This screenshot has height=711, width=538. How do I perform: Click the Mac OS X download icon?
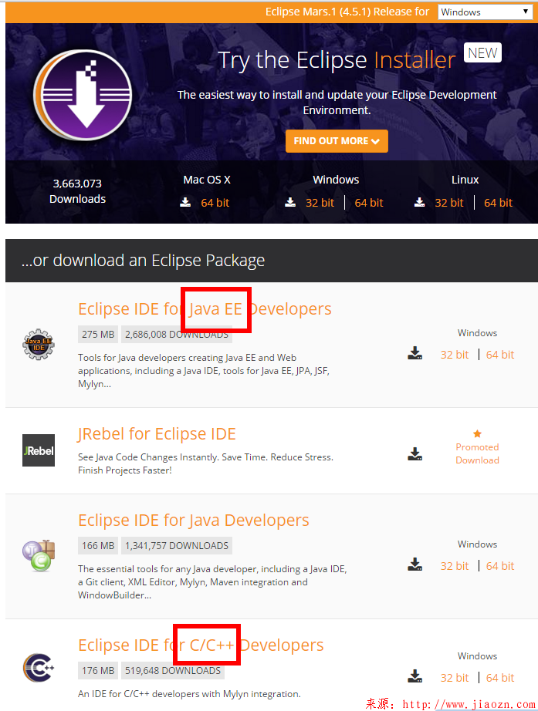(185, 202)
